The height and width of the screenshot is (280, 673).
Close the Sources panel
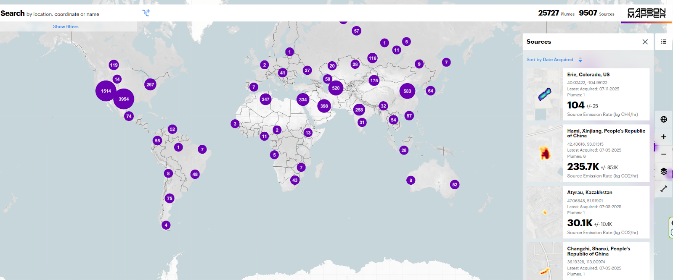tap(645, 42)
